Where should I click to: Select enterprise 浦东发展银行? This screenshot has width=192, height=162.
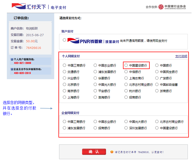[65, 128]
